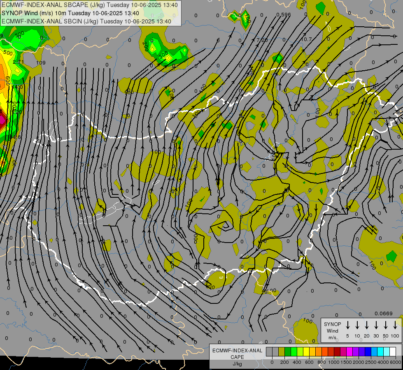Select the bright green CAPE legend swatch

pyautogui.click(x=294, y=352)
